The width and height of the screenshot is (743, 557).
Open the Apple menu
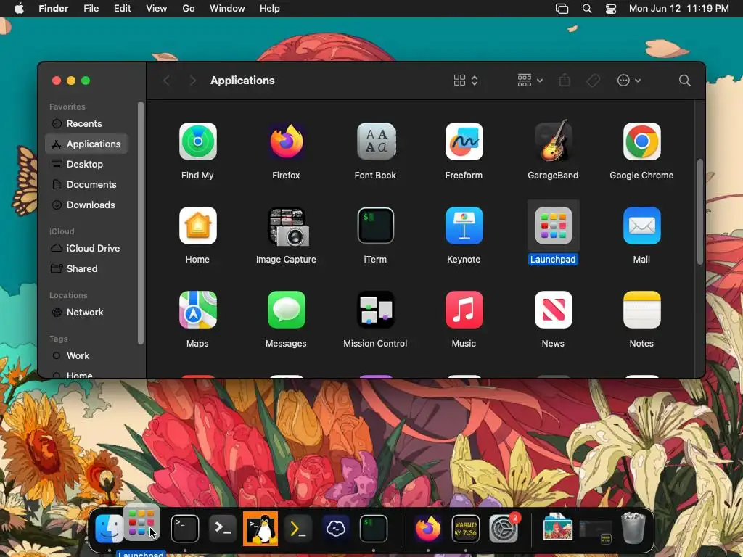point(19,9)
